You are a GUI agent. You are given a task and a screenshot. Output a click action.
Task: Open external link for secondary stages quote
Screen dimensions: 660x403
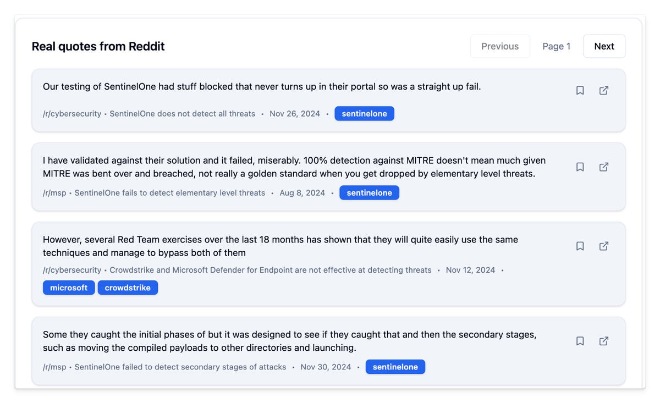tap(603, 341)
